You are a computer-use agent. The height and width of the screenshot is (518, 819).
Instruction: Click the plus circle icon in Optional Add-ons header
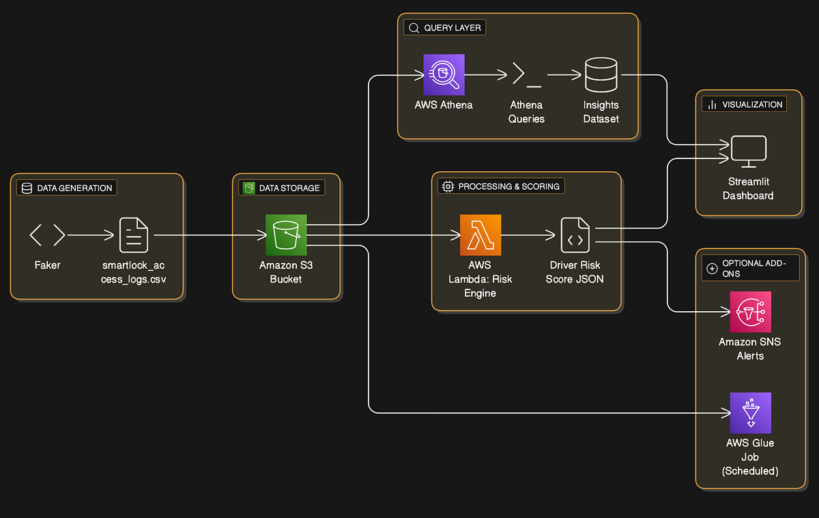(x=712, y=269)
